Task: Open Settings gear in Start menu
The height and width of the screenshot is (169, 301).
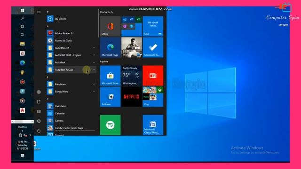Action: point(39,121)
